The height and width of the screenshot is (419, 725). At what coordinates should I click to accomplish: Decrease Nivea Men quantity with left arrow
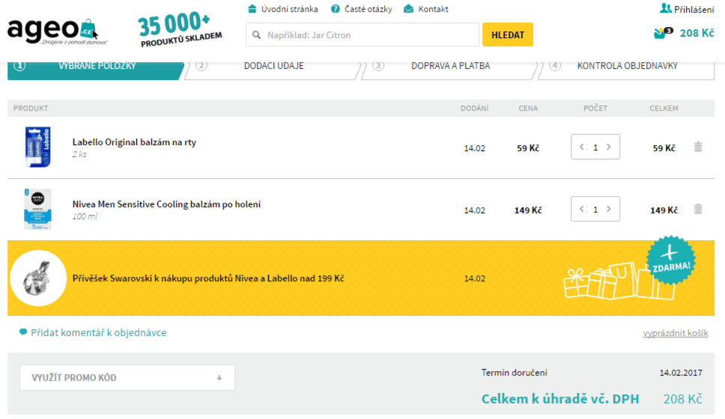(582, 209)
